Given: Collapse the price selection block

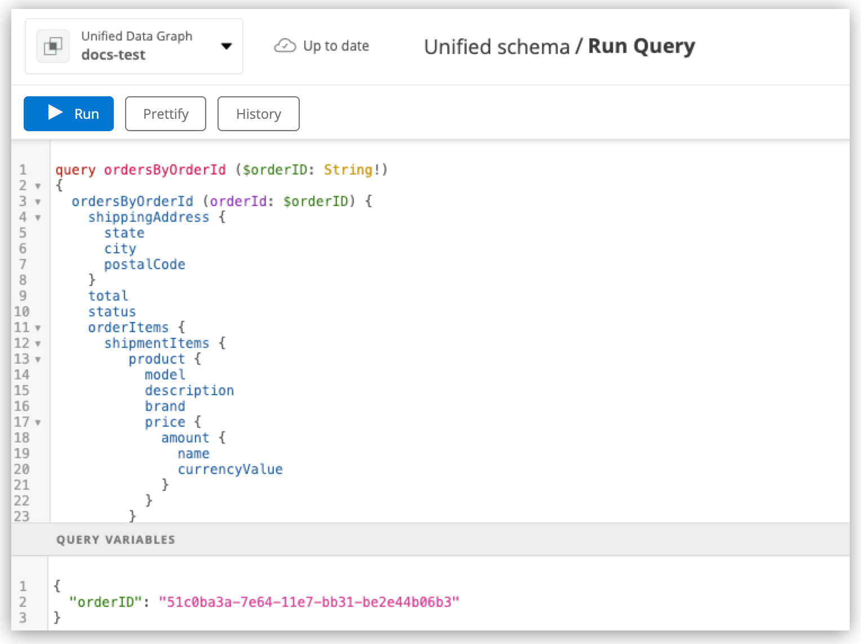Looking at the screenshot, I should pyautogui.click(x=37, y=422).
